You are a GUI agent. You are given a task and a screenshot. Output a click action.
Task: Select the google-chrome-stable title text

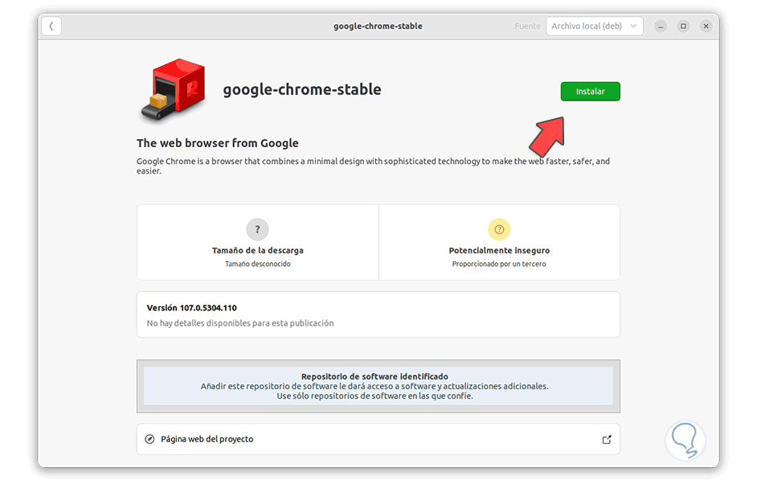302,89
